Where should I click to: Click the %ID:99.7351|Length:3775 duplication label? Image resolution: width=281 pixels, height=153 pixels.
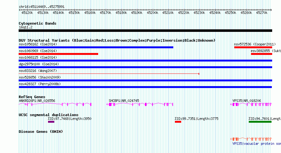(x=196, y=119)
